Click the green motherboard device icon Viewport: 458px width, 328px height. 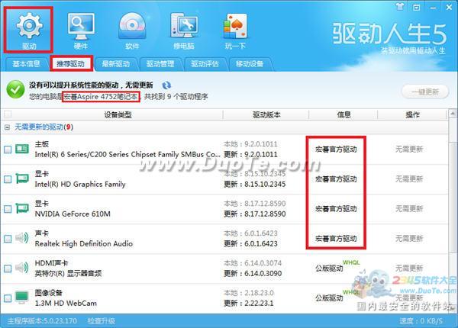point(22,149)
